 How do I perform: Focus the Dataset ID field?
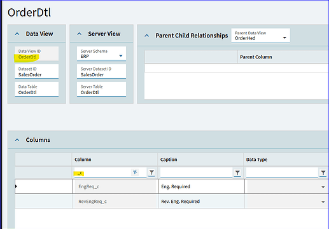click(x=36, y=72)
